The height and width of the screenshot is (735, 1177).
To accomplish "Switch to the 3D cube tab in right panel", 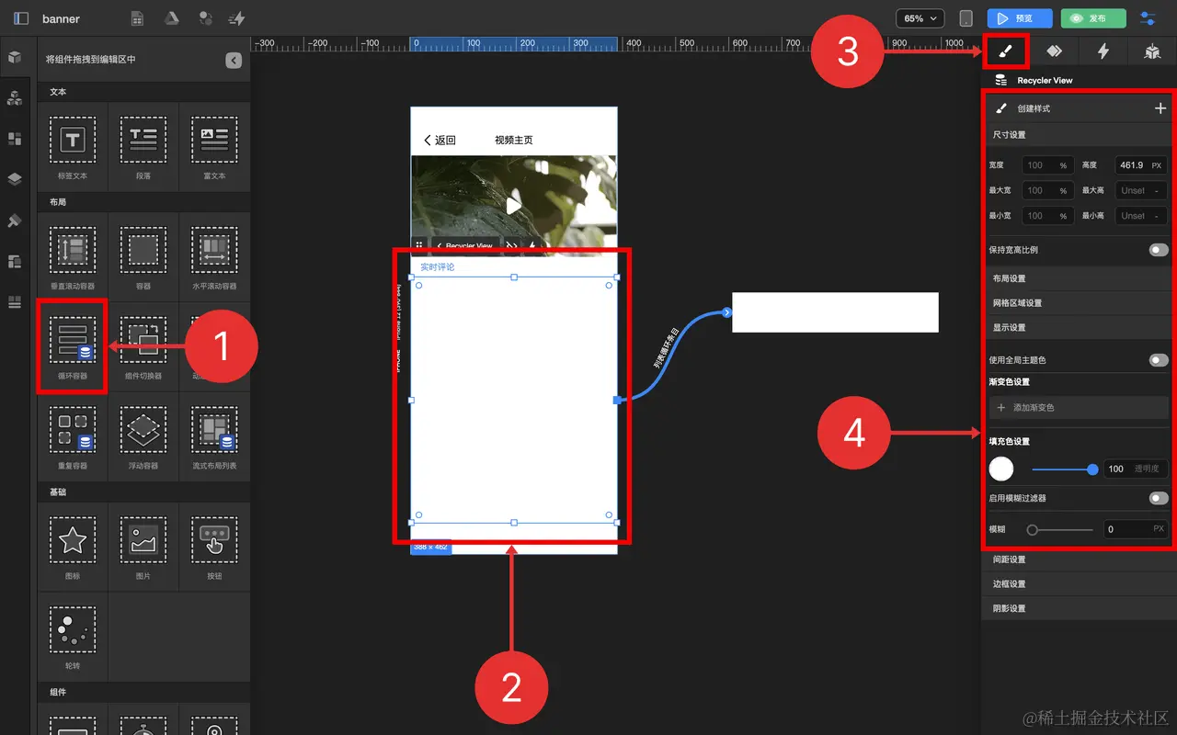I will tap(1152, 51).
